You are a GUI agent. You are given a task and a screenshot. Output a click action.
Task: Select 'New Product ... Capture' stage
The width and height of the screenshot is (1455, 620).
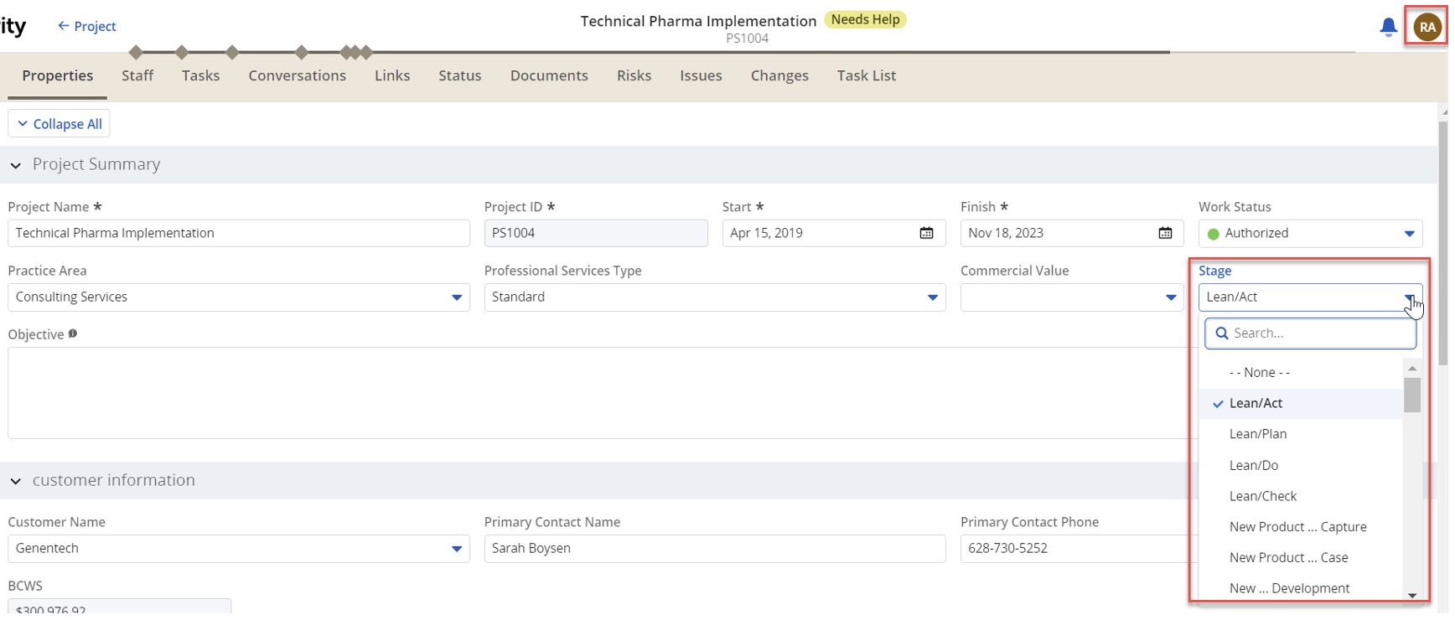(x=1301, y=527)
